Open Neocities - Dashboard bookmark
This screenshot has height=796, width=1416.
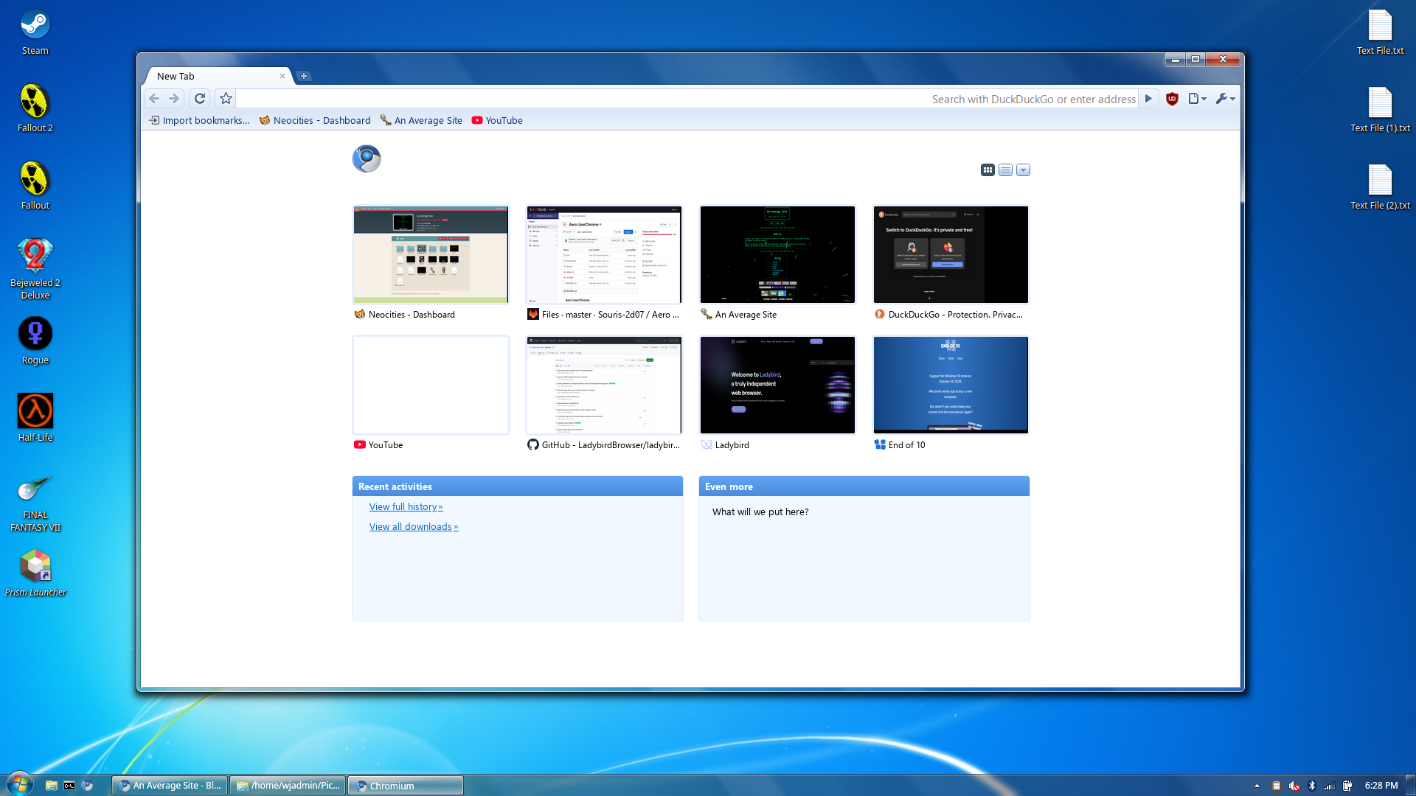tap(315, 121)
